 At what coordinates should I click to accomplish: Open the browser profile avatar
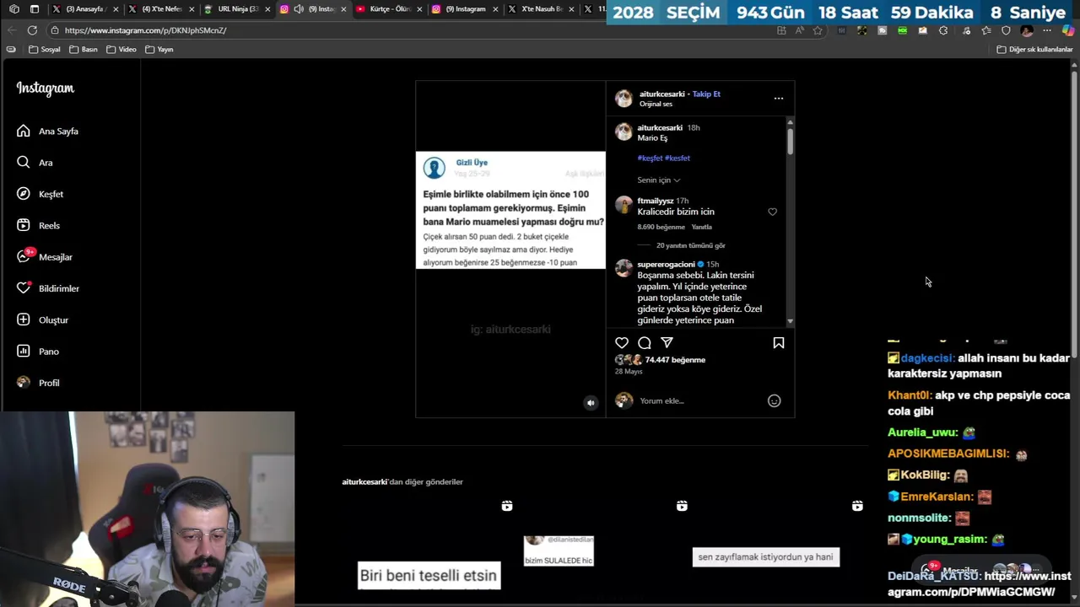[1027, 30]
